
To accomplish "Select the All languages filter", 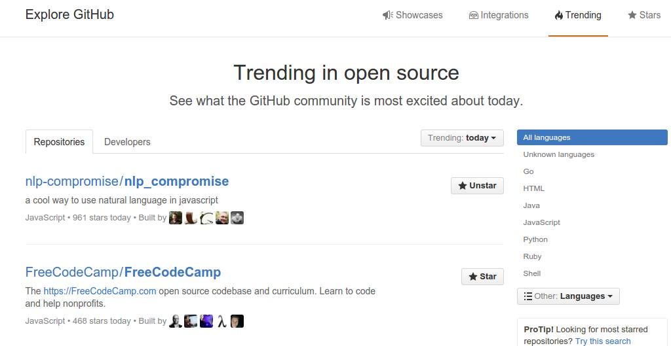I will point(592,137).
